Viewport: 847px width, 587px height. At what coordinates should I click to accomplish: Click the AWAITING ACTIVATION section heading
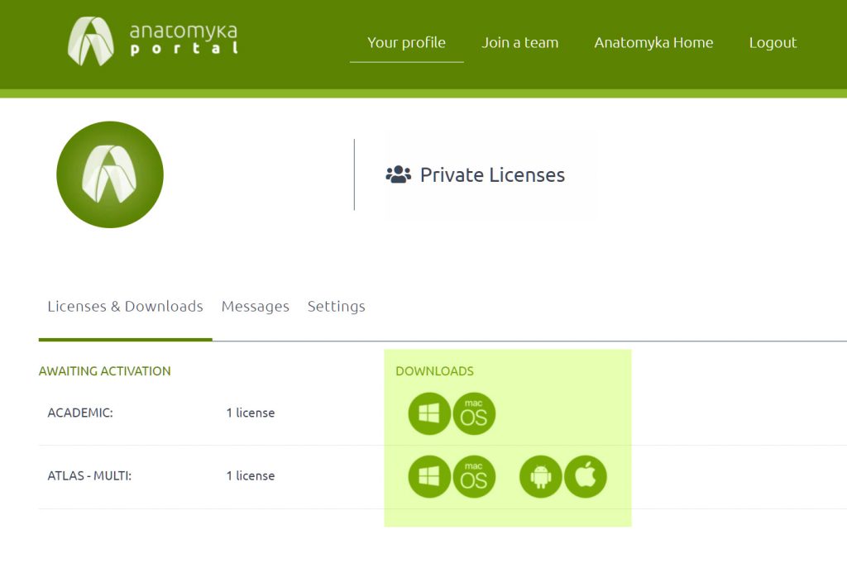point(104,371)
